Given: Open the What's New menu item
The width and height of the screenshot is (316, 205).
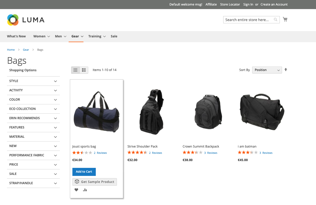Looking at the screenshot, I should tap(16, 36).
